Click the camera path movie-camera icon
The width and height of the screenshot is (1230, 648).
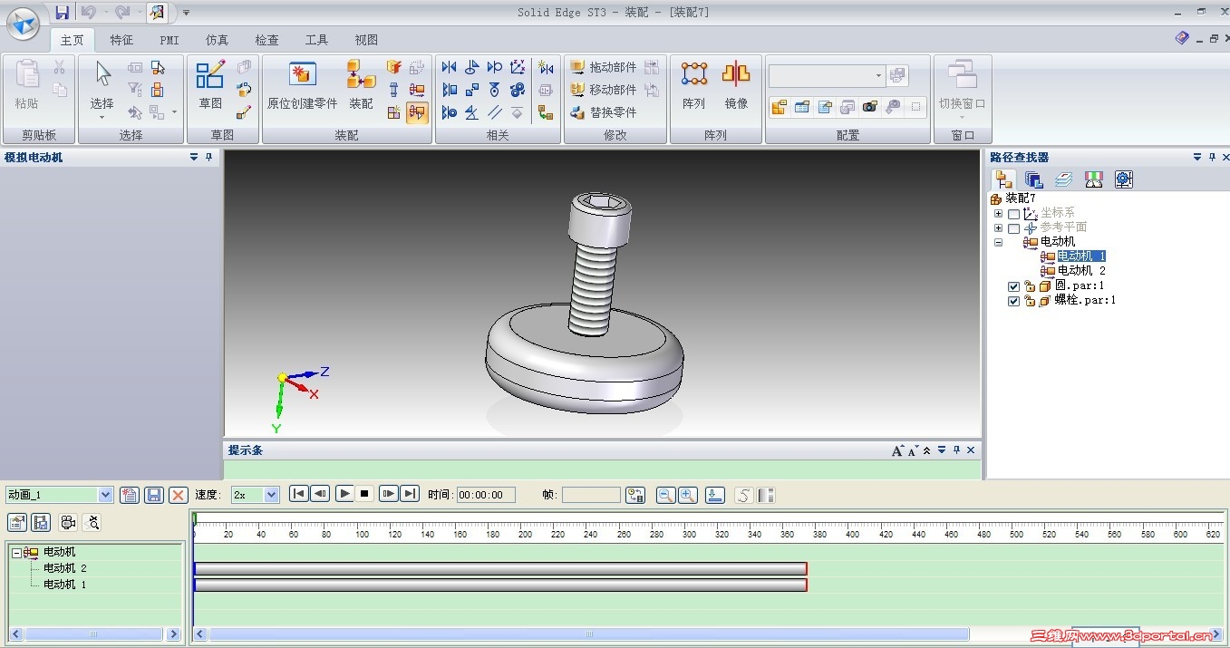tap(68, 522)
